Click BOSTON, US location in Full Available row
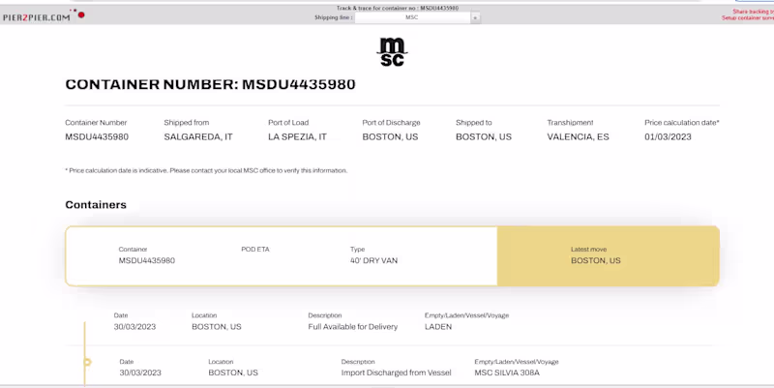Screen dimensions: 774x388 [x=216, y=327]
